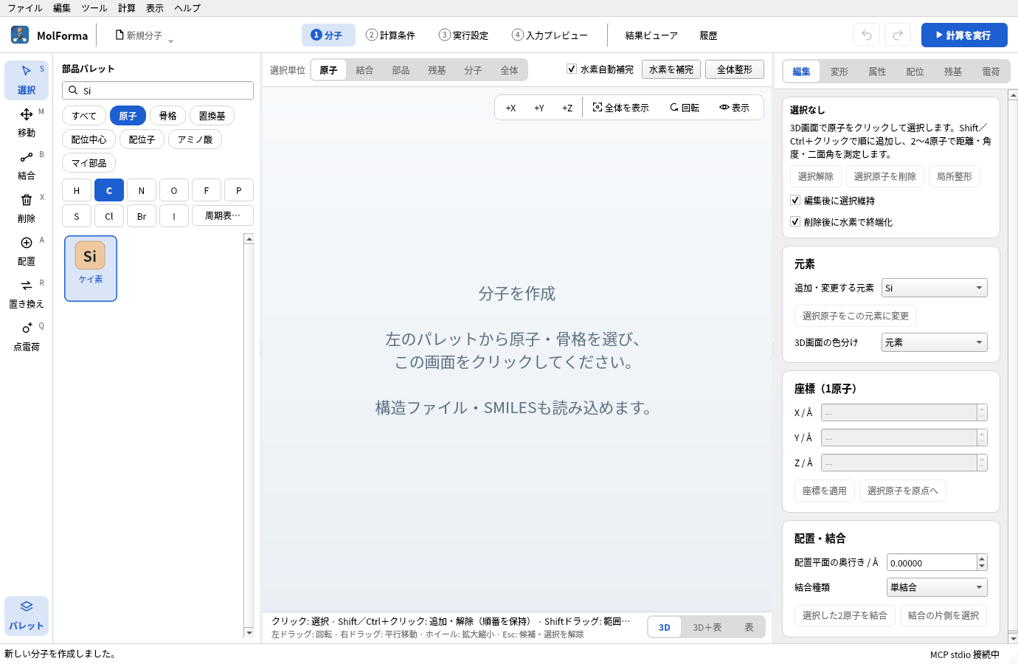The width and height of the screenshot is (1018, 664).
Task: Activate the 選択 (select) tool in sidebar
Action: [27, 80]
